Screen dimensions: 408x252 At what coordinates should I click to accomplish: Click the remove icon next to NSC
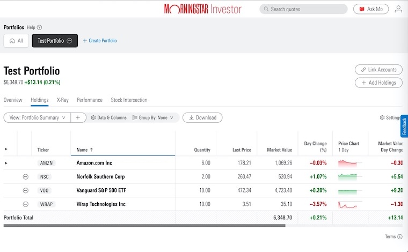25,176
